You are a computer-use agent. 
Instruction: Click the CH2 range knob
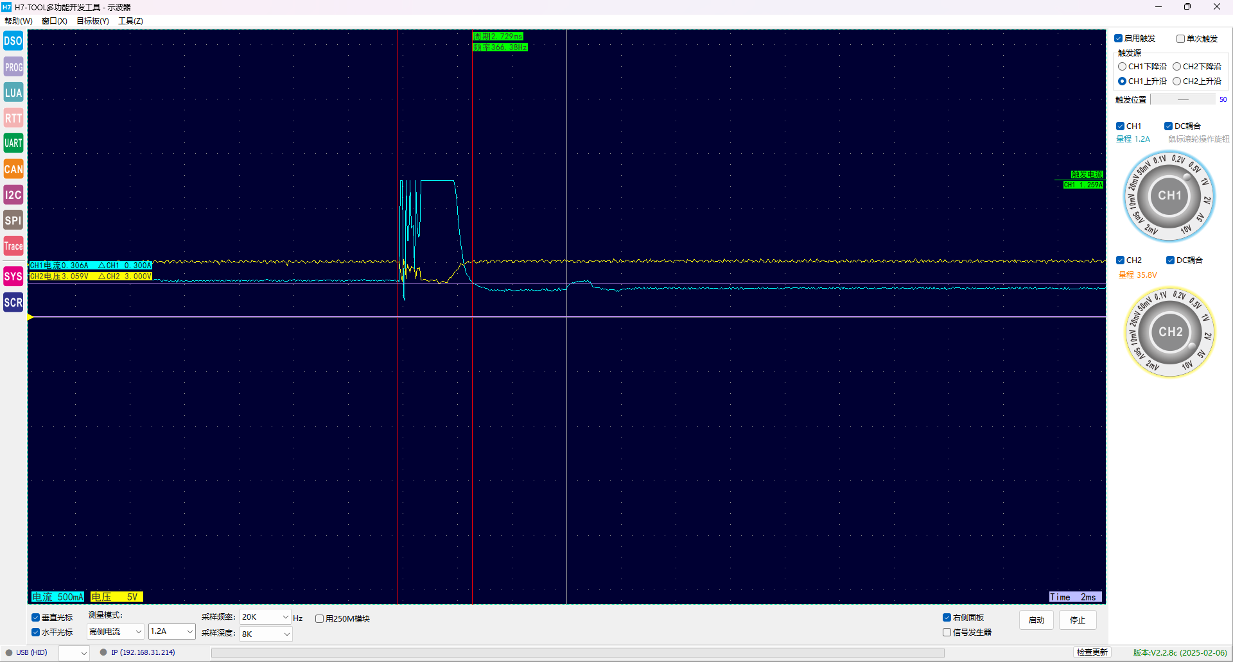1170,332
